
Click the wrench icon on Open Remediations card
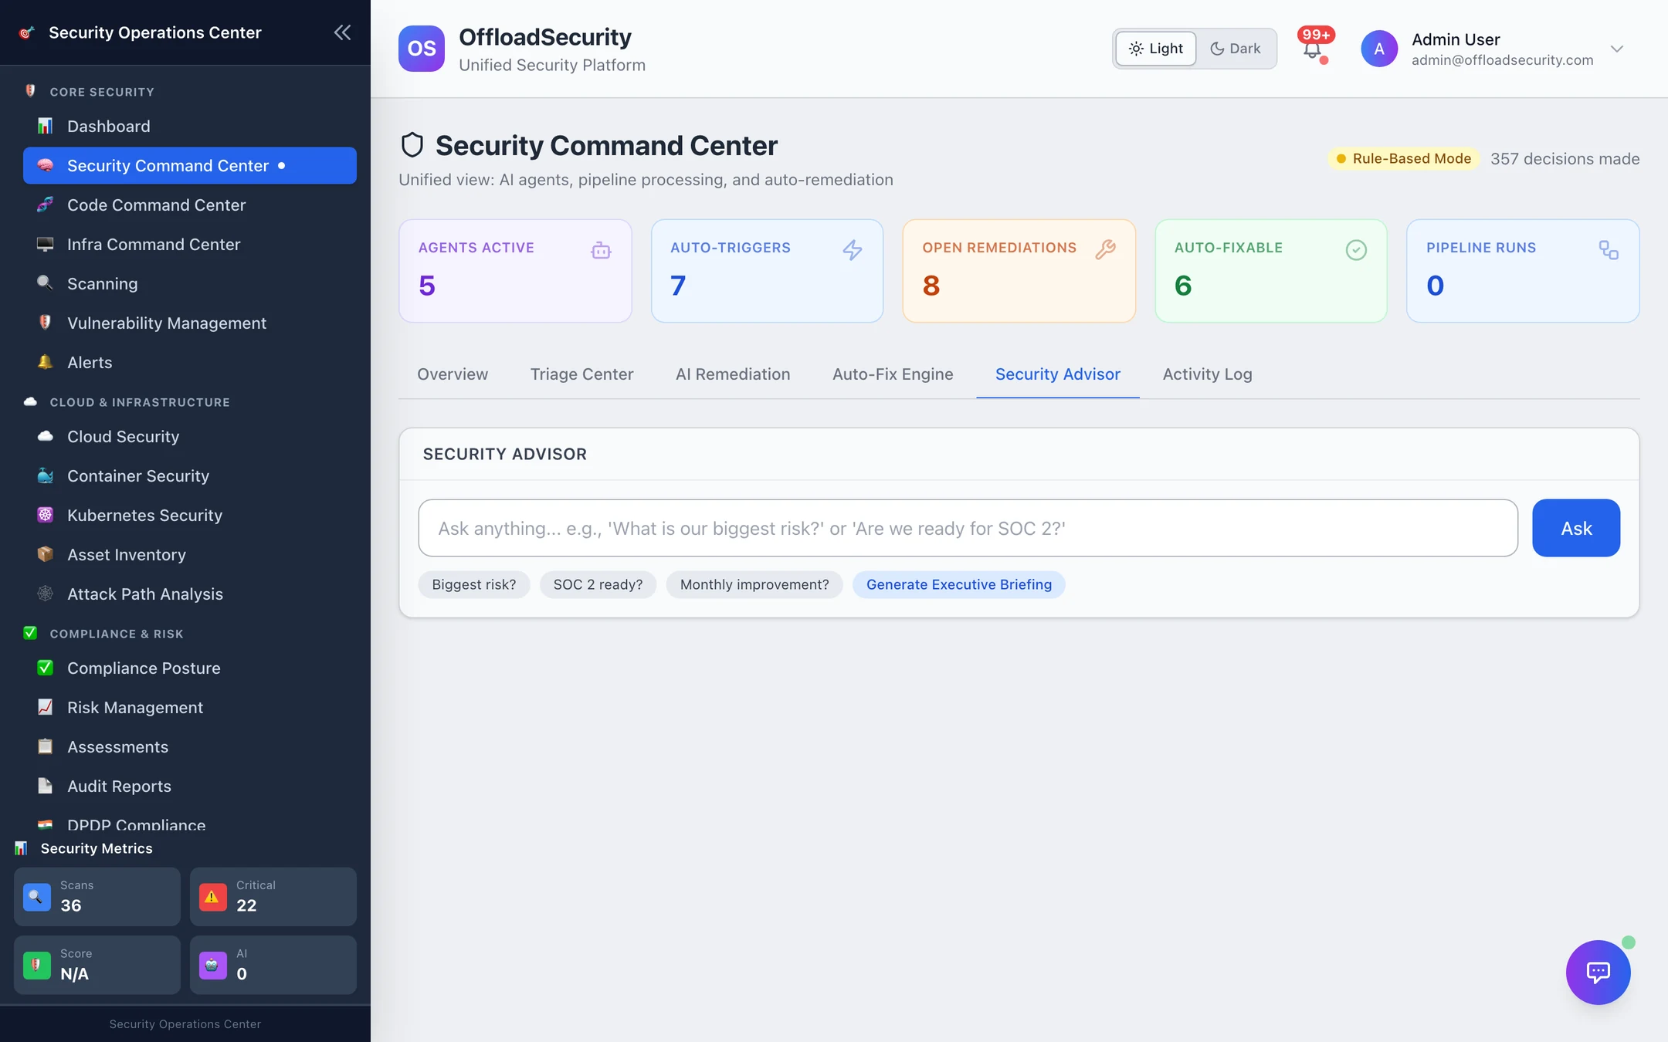(1105, 249)
